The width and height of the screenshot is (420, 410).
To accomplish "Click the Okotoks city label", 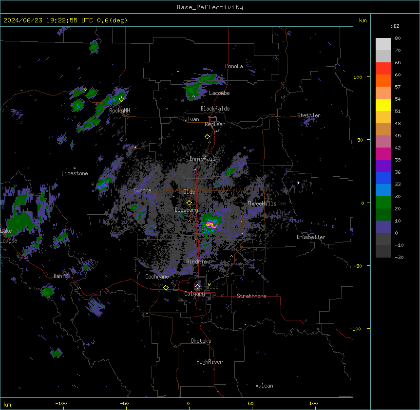I will (x=201, y=341).
